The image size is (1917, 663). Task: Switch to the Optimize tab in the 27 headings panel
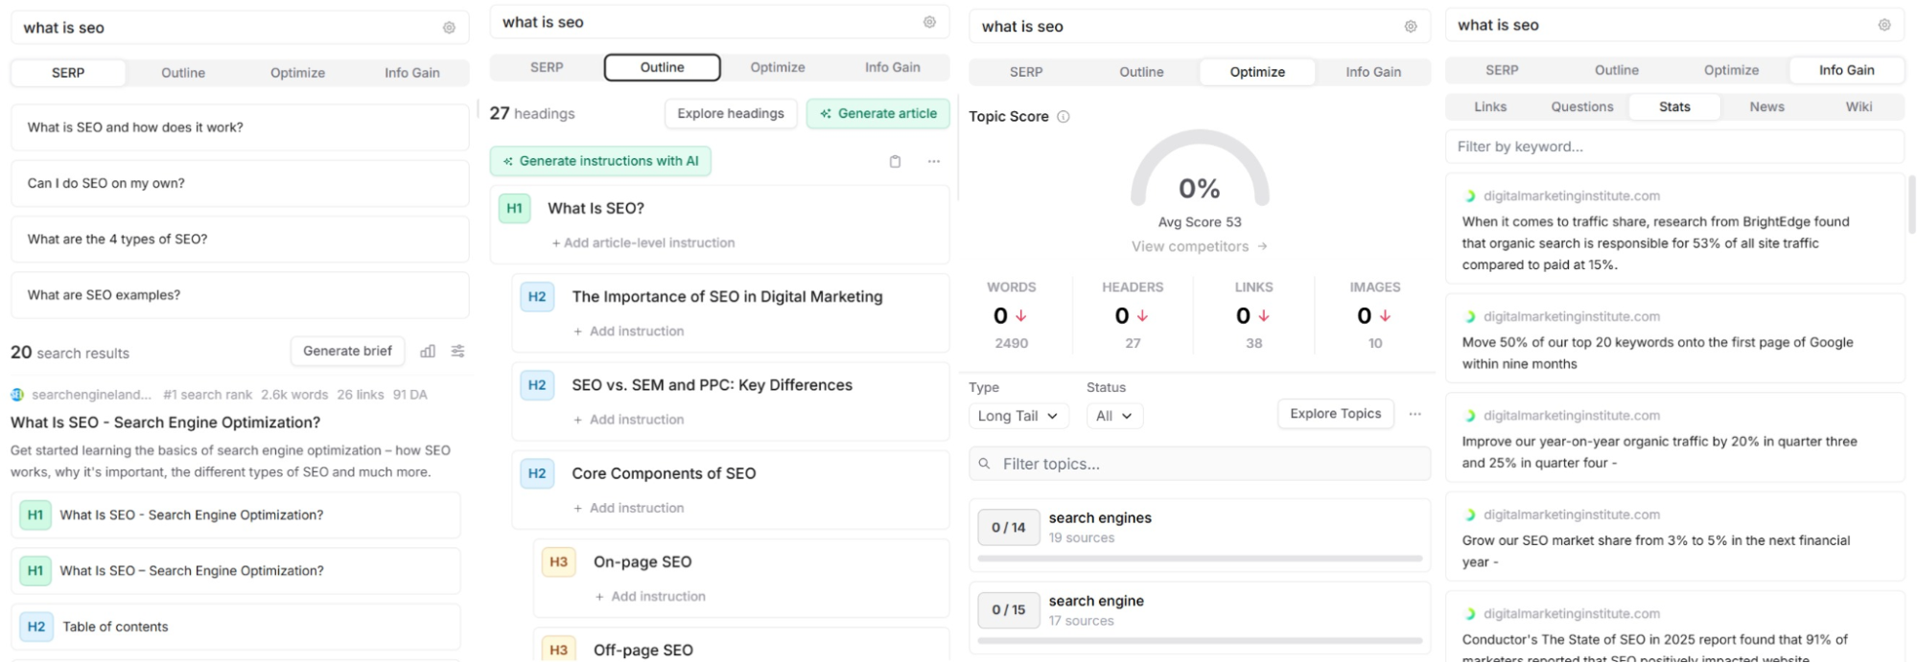[778, 67]
